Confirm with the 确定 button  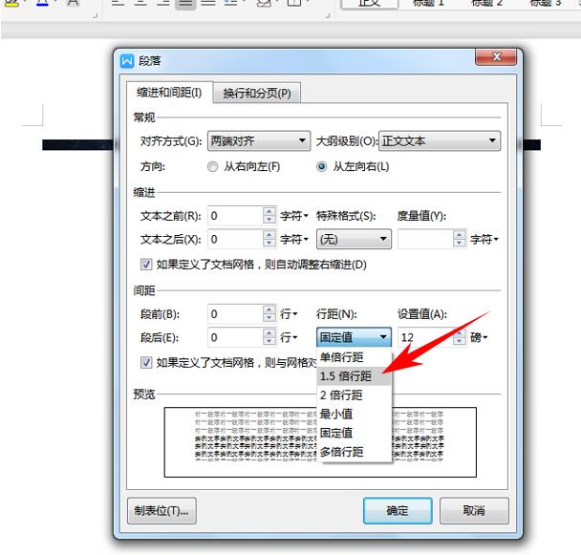tap(398, 511)
